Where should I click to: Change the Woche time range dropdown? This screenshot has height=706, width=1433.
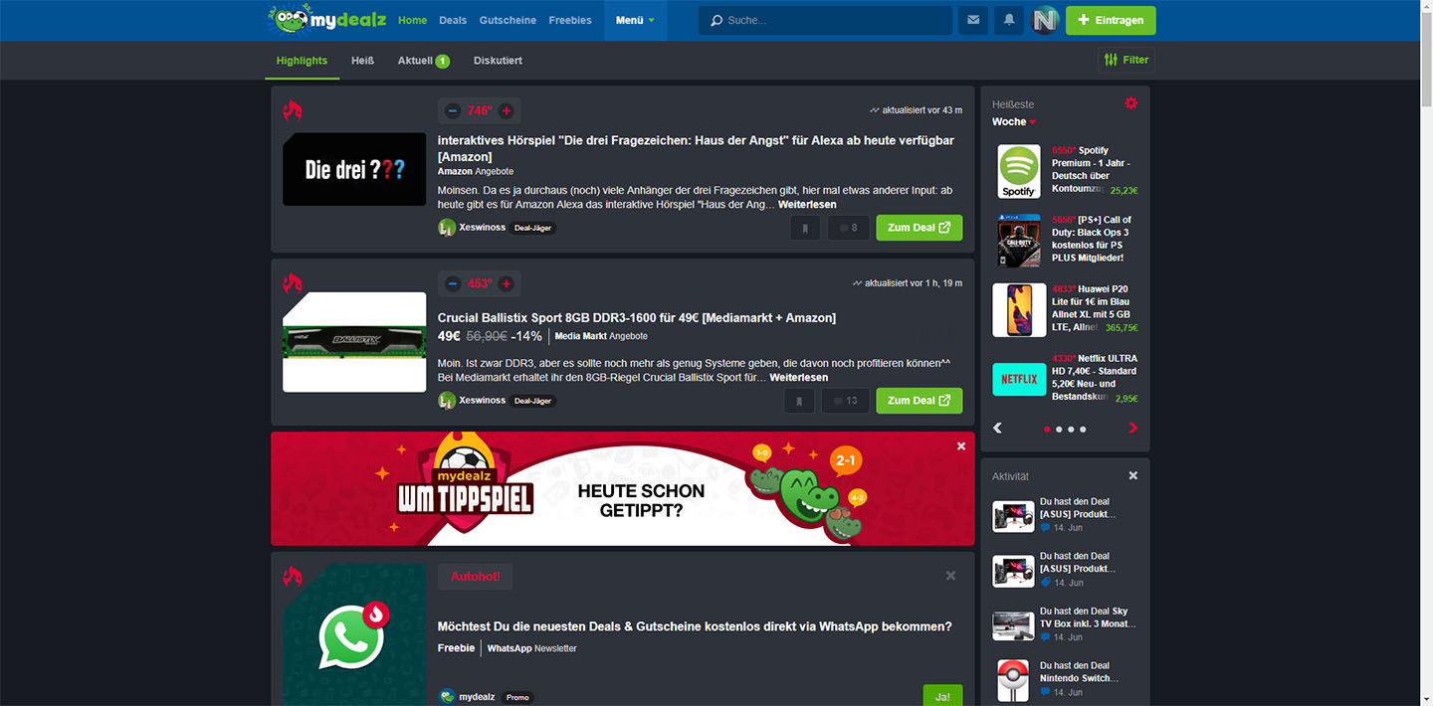(1012, 121)
